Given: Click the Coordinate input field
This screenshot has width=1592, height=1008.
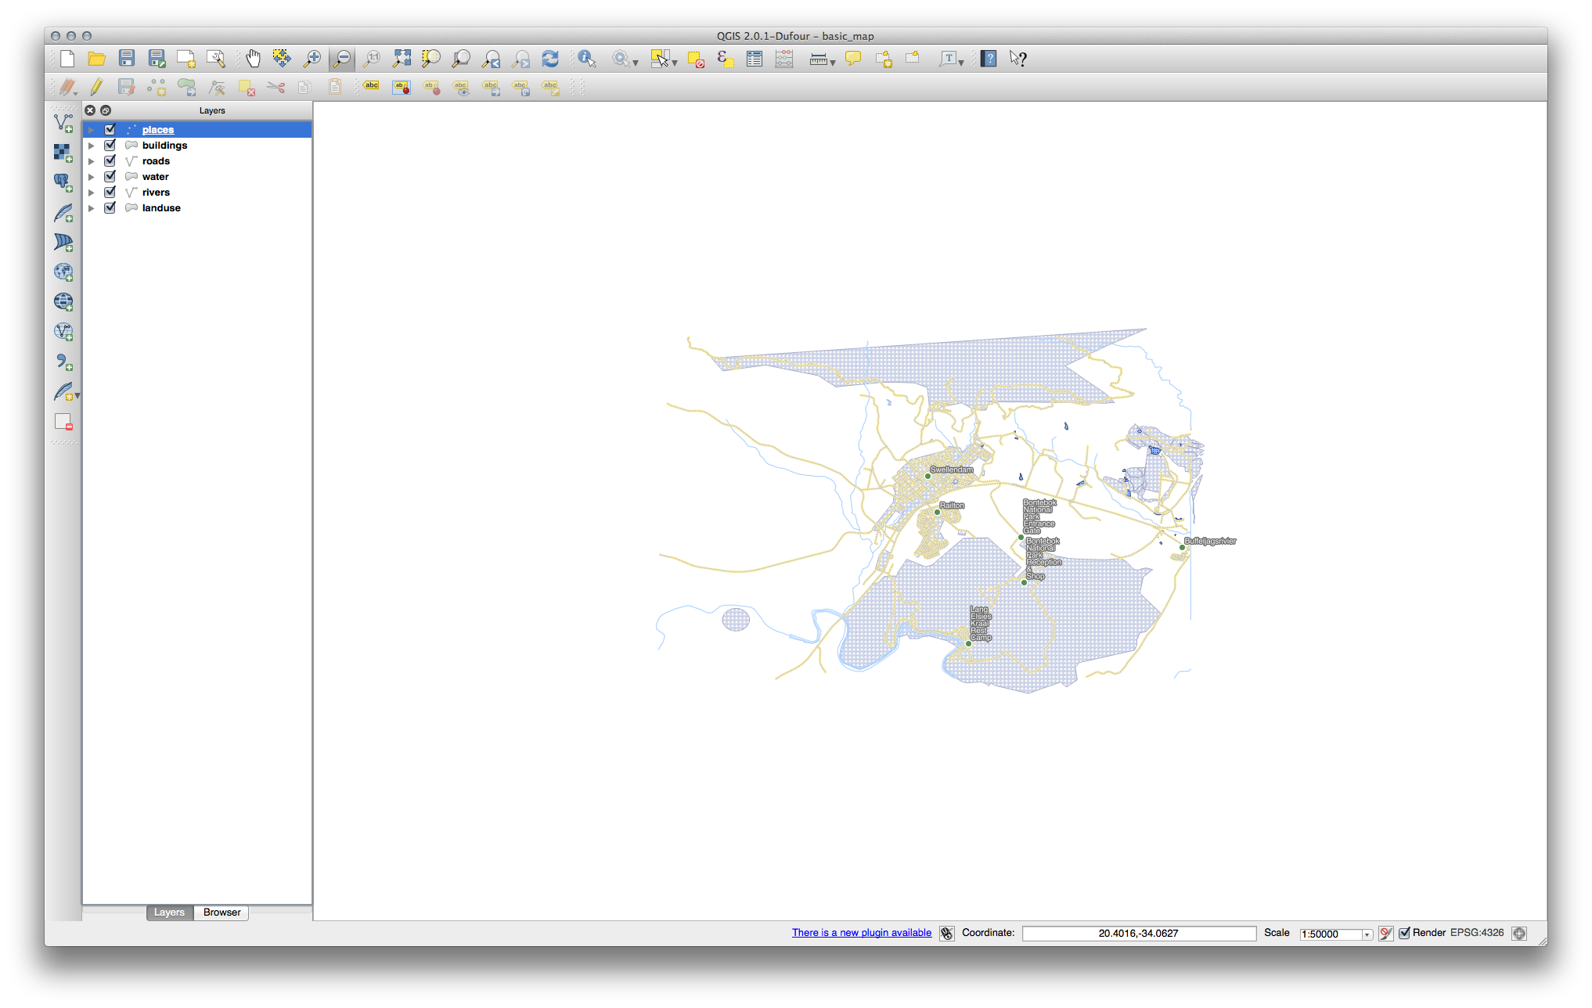Looking at the screenshot, I should coord(1138,934).
